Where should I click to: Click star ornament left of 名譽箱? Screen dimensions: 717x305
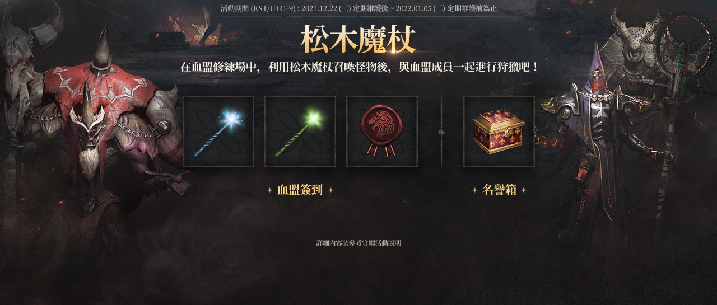click(x=474, y=190)
